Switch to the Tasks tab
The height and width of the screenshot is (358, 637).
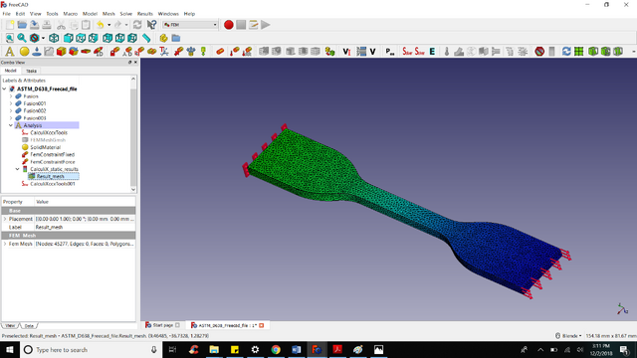31,71
